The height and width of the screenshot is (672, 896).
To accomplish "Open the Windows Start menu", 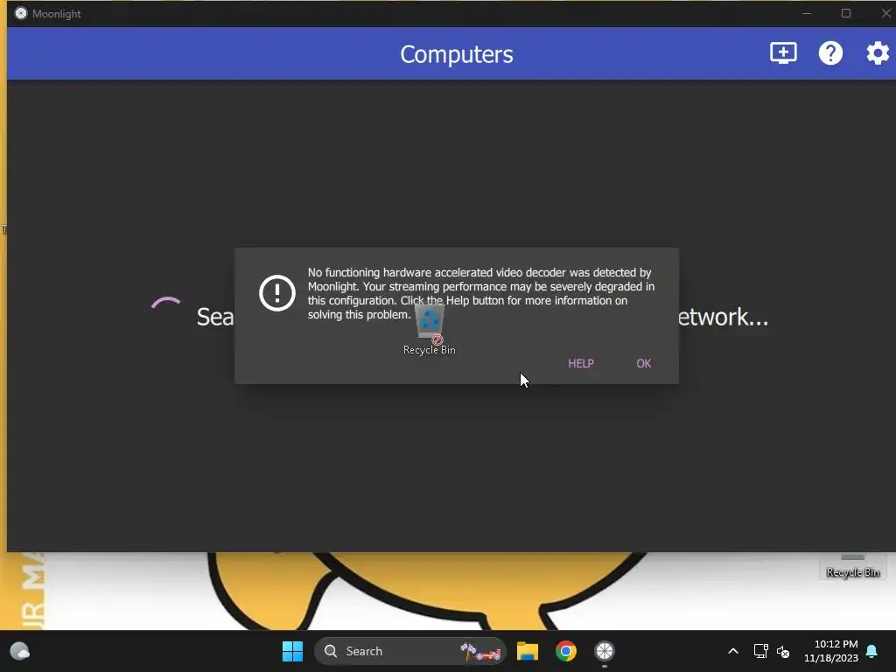I will tap(292, 651).
